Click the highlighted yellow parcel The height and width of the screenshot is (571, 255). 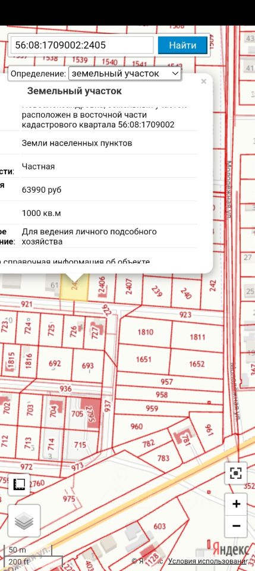pyautogui.click(x=74, y=287)
